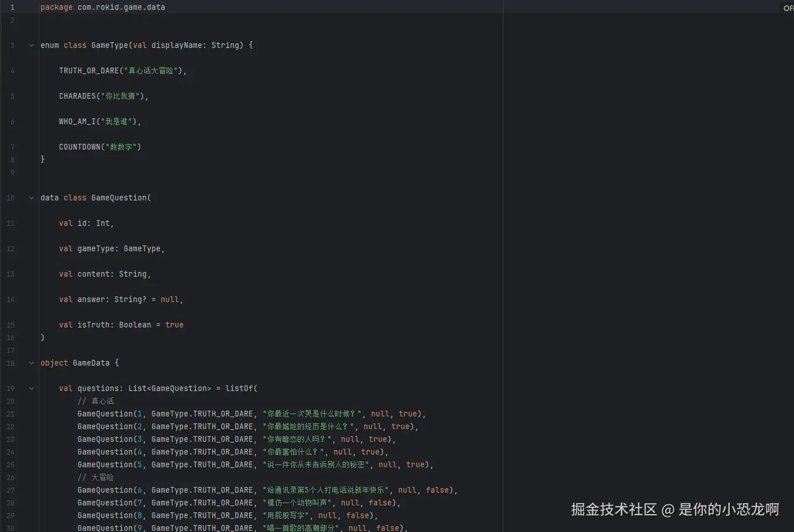Click the package com.rokid.game.data statement
The height and width of the screenshot is (532, 794).
(x=103, y=7)
